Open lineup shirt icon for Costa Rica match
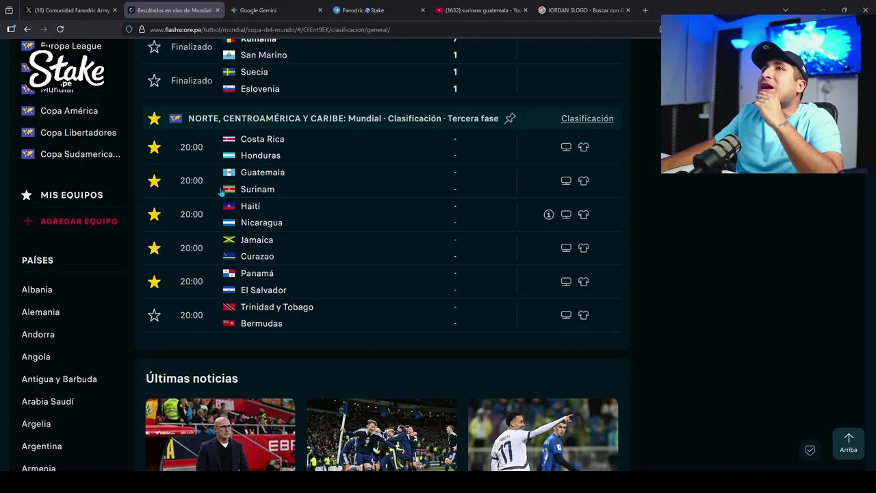Screen dimensions: 876x493 click(583, 147)
